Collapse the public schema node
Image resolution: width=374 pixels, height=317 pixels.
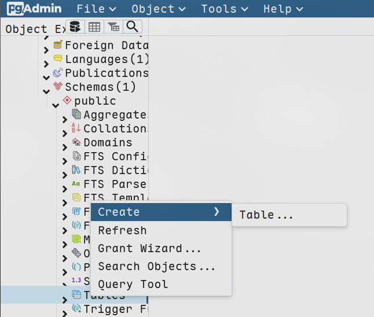56,105
